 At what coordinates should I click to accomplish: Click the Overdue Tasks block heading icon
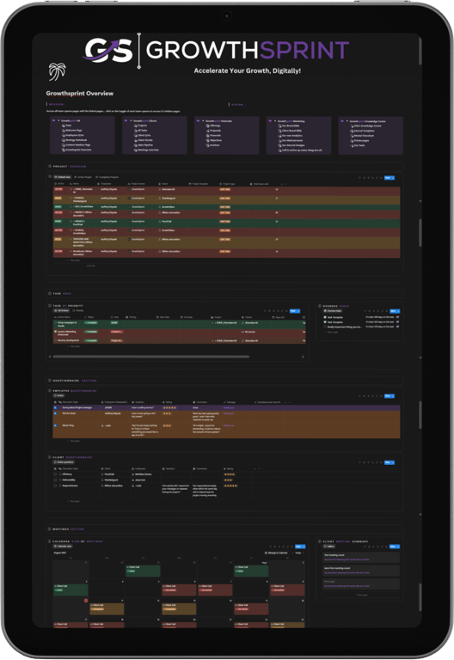click(320, 306)
